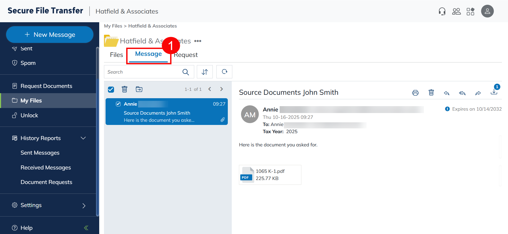Move selected message to folder icon
This screenshot has height=234, width=508.
[139, 89]
